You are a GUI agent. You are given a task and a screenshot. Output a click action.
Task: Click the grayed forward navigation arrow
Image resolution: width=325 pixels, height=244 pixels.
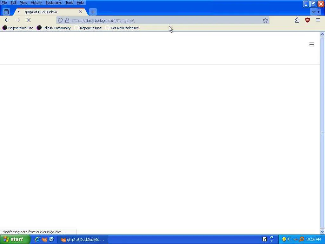(x=18, y=20)
